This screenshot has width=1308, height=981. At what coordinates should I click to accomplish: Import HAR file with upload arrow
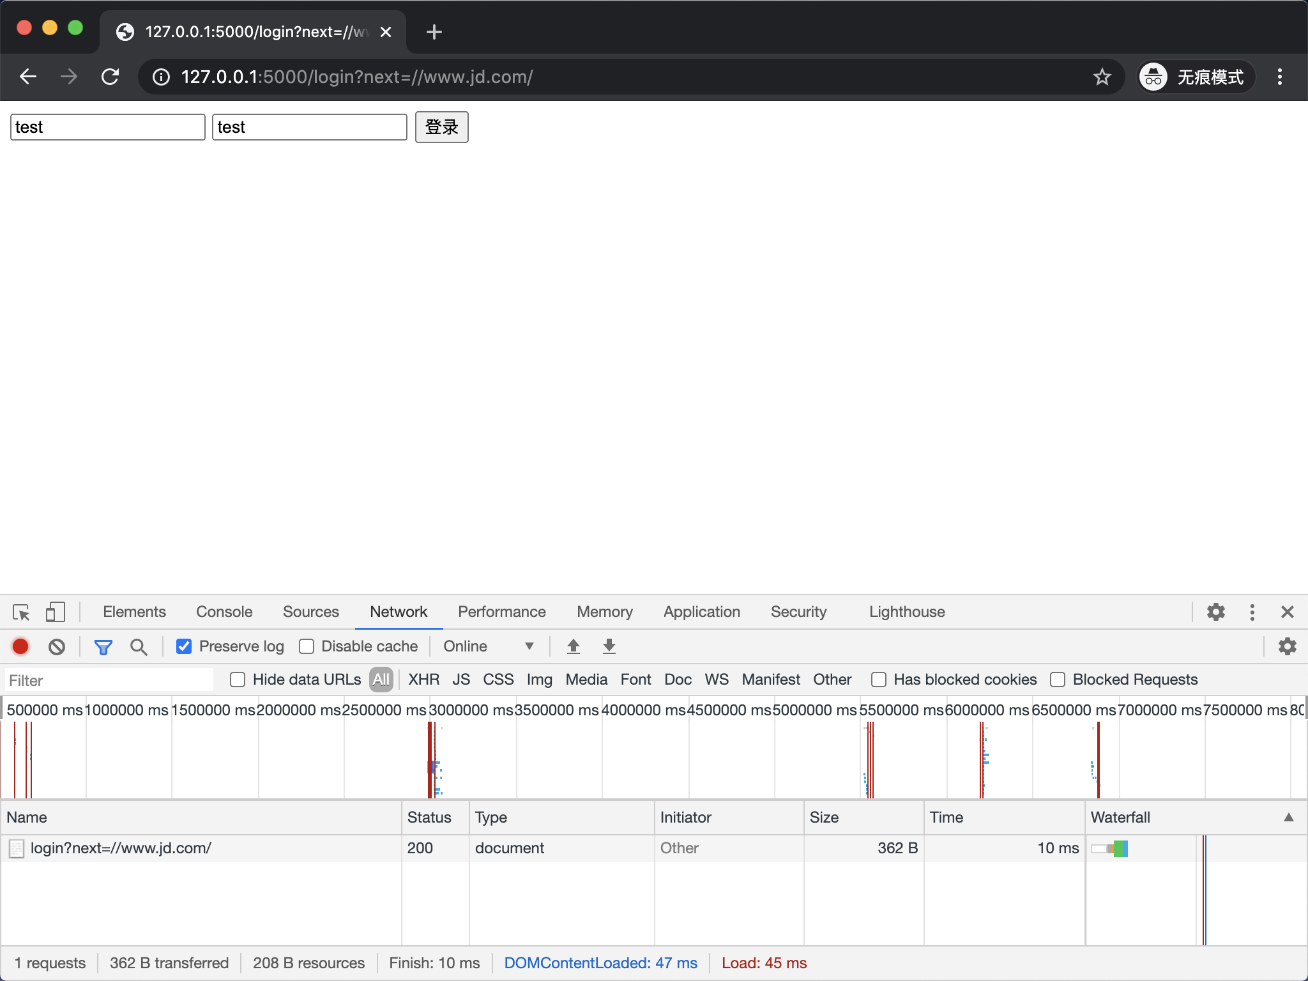[573, 646]
